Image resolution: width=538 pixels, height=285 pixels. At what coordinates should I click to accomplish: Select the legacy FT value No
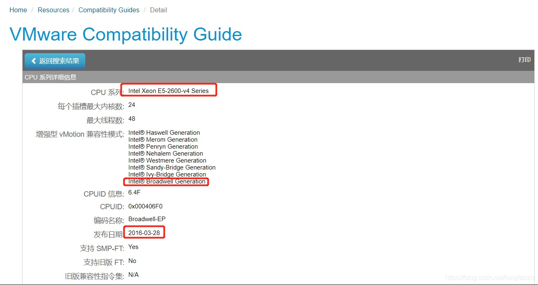(132, 261)
